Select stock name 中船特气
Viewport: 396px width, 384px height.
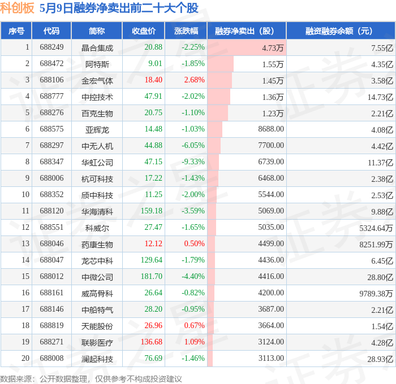97,310
